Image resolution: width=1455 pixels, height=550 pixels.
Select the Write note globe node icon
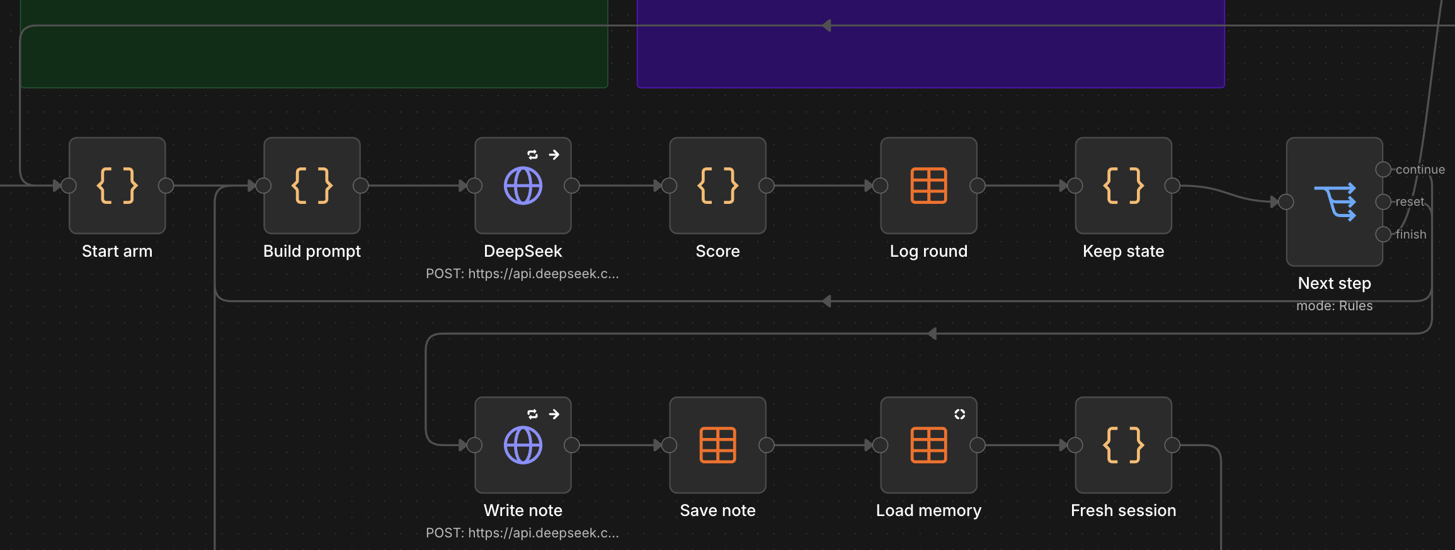(523, 445)
